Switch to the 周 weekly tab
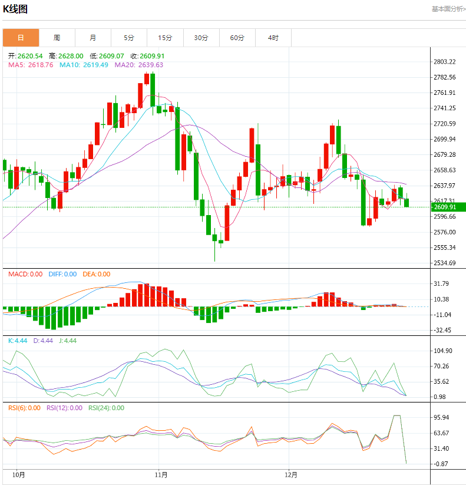466x485 pixels. click(x=57, y=38)
